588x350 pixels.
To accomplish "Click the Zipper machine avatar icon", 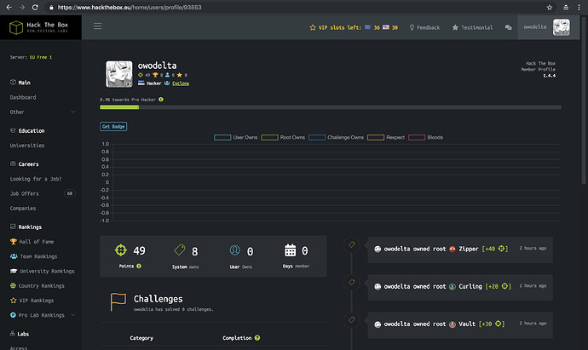I will point(453,249).
